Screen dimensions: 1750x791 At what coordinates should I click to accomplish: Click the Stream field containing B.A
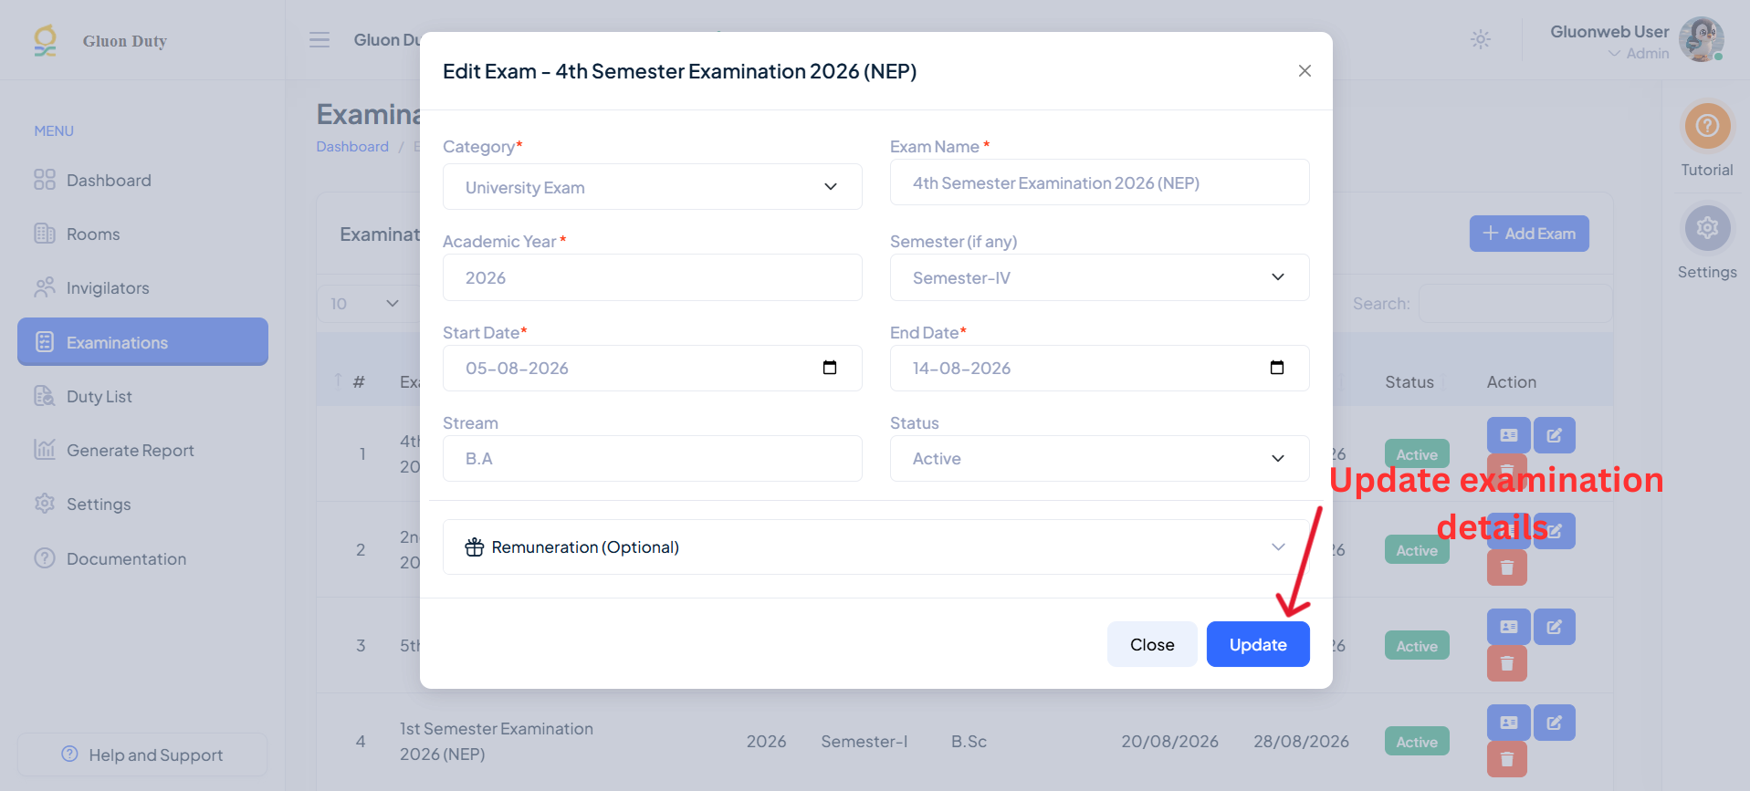652,458
